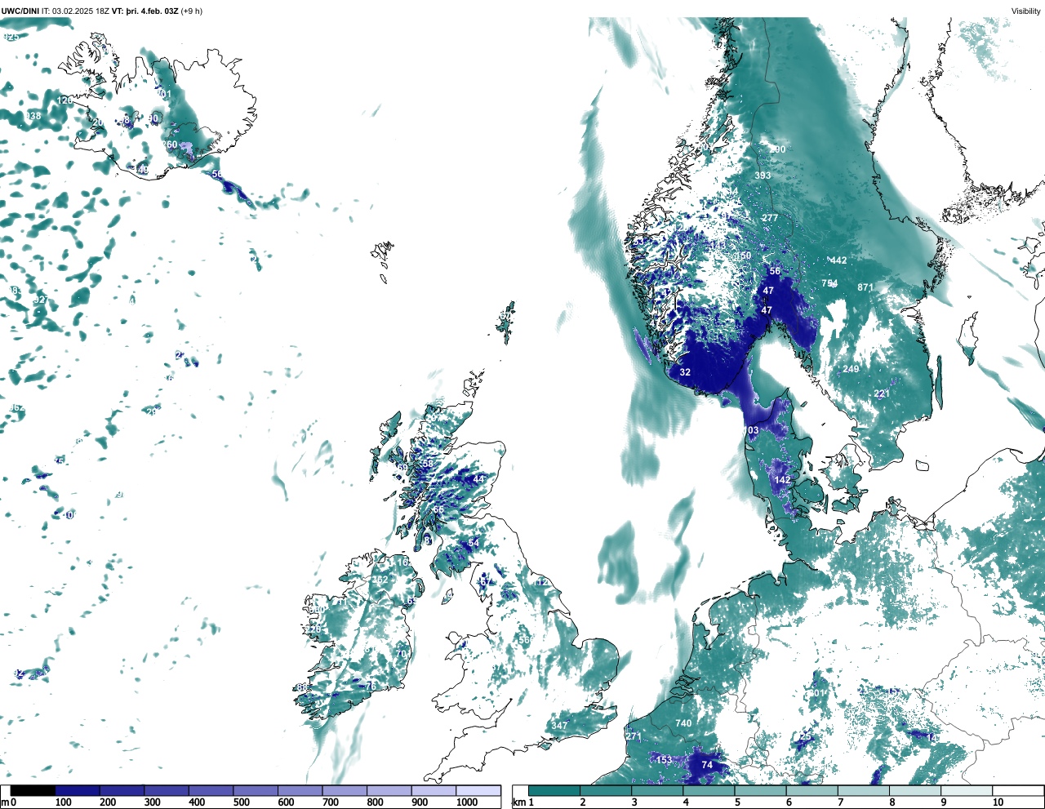This screenshot has height=809, width=1045.
Task: Pick the 600–700 m legend swatch
Action: [300, 791]
